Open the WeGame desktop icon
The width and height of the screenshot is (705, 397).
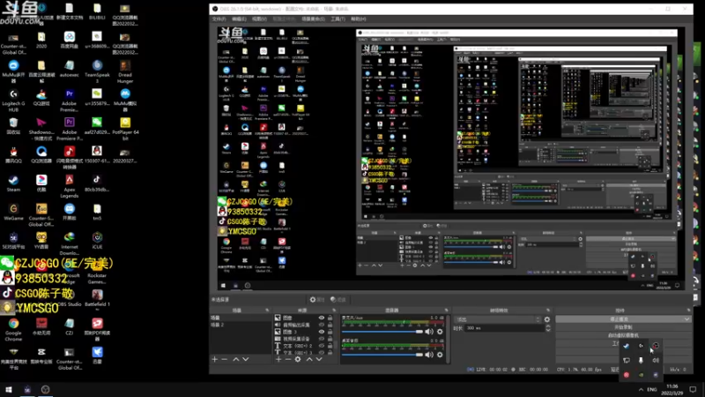coord(13,207)
